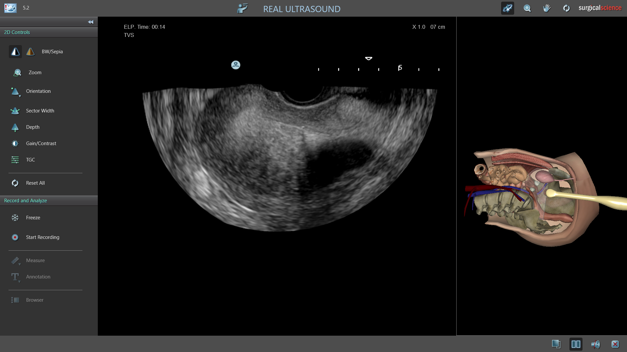Select the 2D Controls section header
This screenshot has width=627, height=352.
(x=17, y=32)
